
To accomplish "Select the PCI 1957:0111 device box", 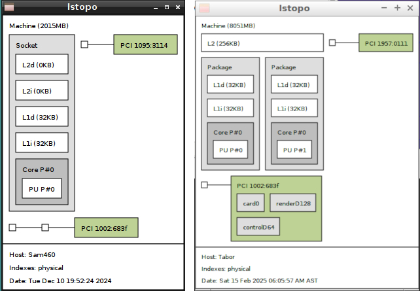I will click(386, 43).
